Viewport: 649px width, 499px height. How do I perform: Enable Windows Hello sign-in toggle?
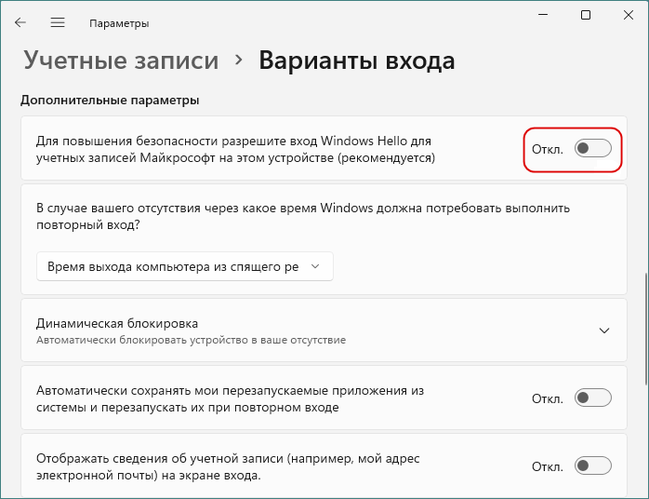(592, 149)
